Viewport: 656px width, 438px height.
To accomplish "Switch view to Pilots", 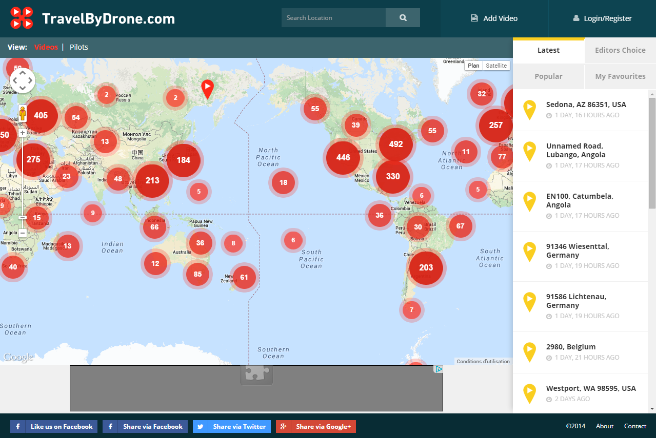I will tap(79, 47).
